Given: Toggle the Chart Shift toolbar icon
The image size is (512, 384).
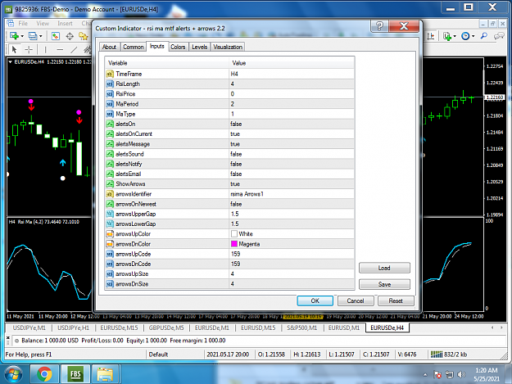Looking at the screenshot, I should point(431,36).
